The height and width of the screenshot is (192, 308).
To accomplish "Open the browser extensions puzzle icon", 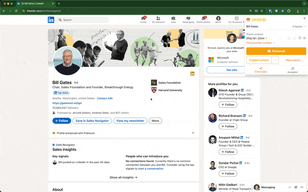I will coord(289,11).
